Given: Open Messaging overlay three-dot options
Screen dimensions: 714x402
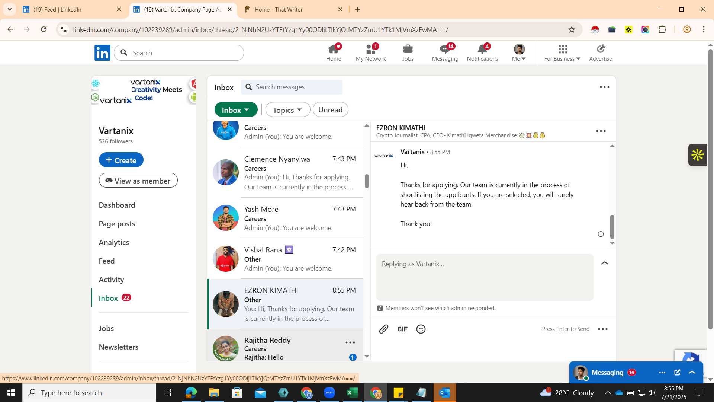Looking at the screenshot, I should pos(662,373).
